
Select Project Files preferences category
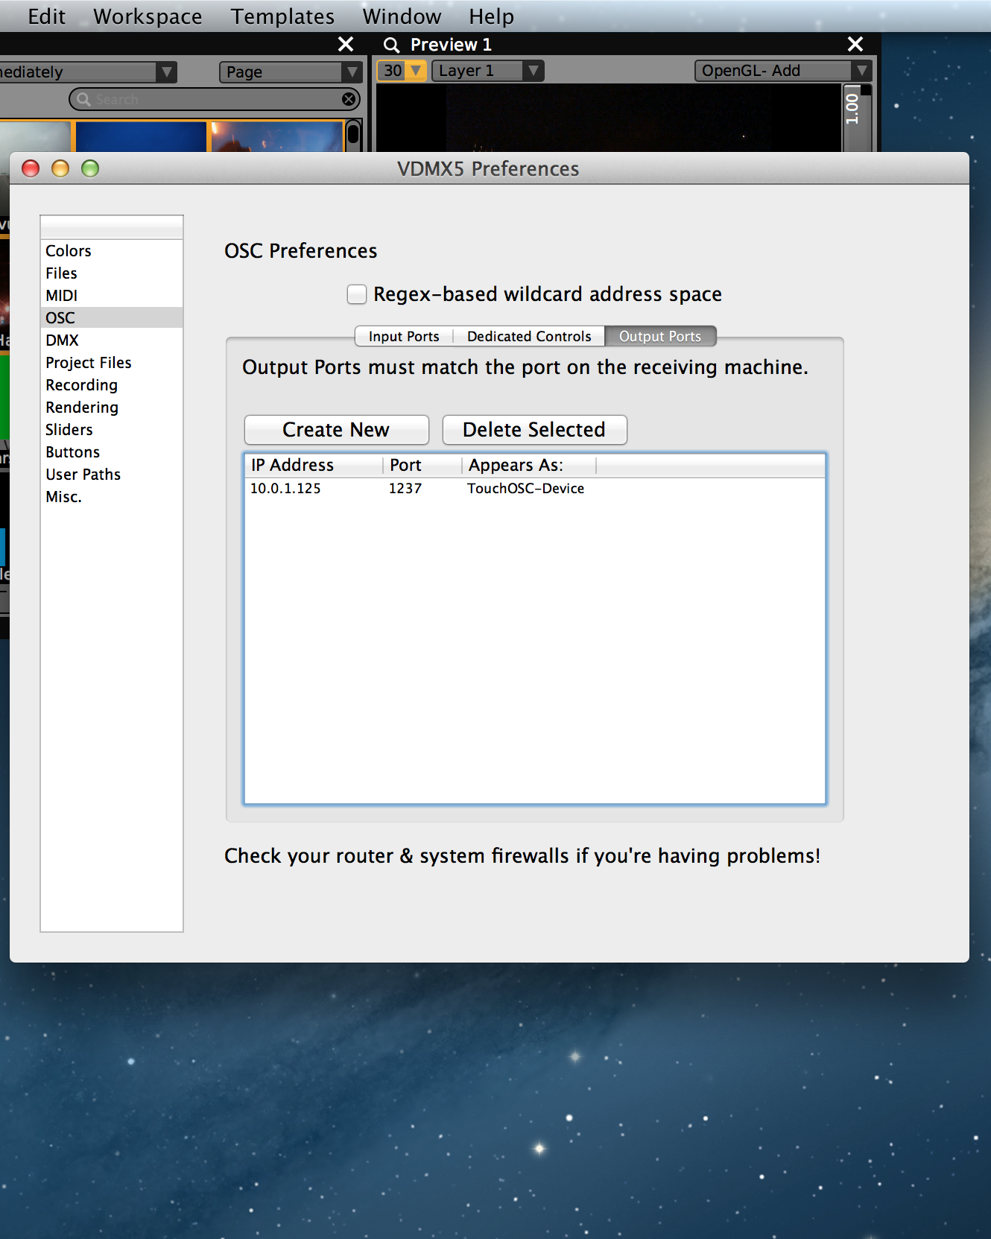click(x=112, y=363)
